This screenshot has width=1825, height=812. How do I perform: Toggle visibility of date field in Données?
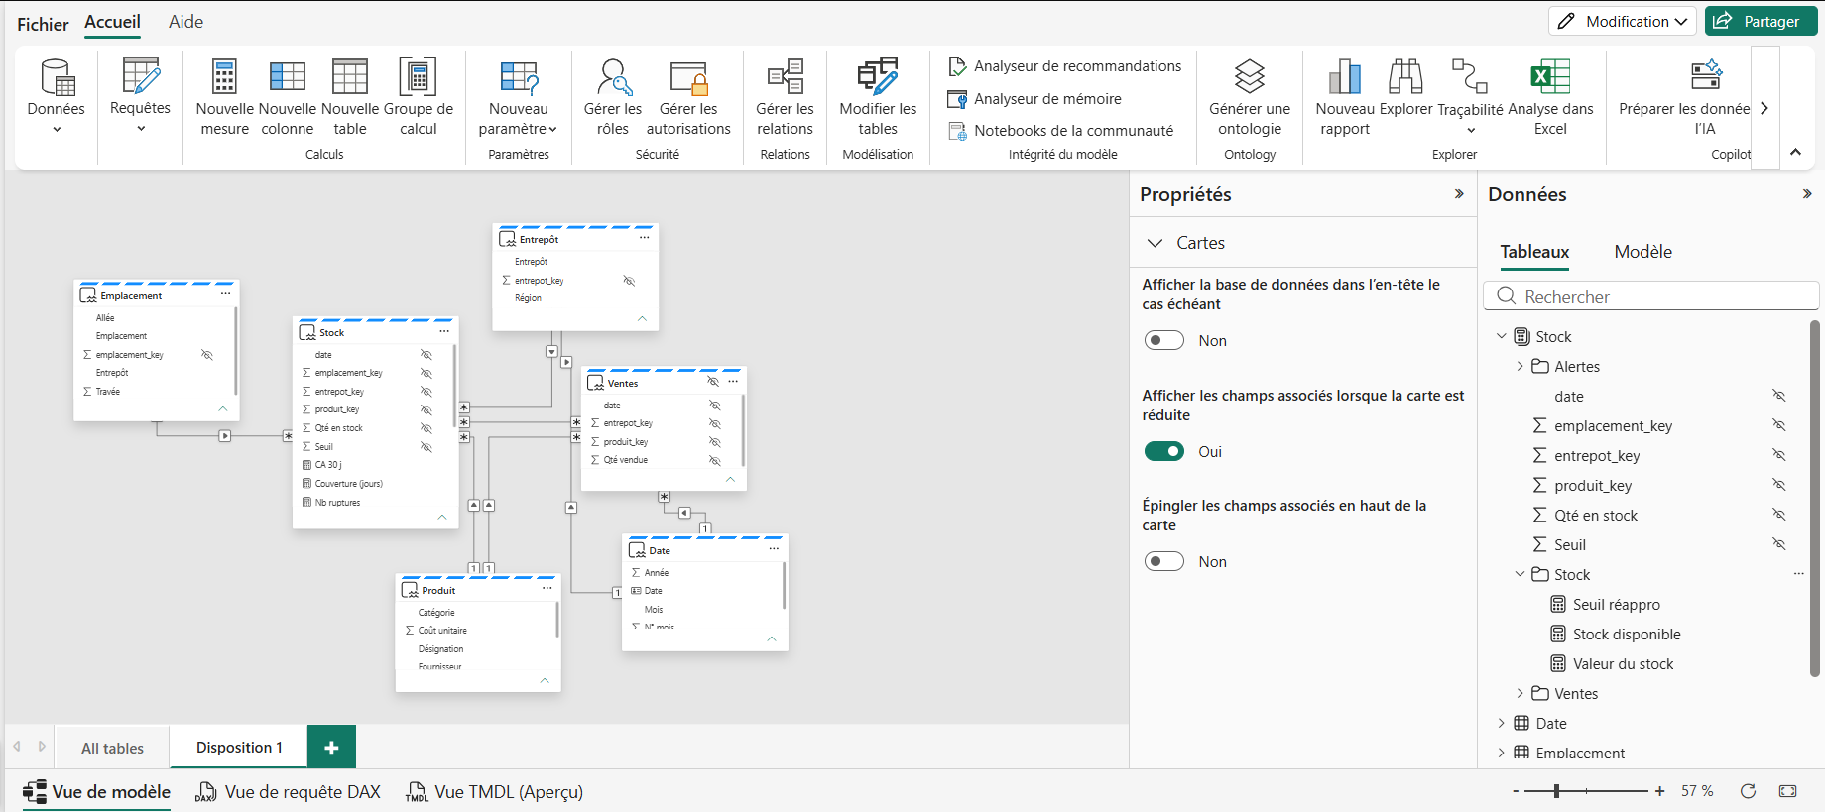tap(1779, 397)
